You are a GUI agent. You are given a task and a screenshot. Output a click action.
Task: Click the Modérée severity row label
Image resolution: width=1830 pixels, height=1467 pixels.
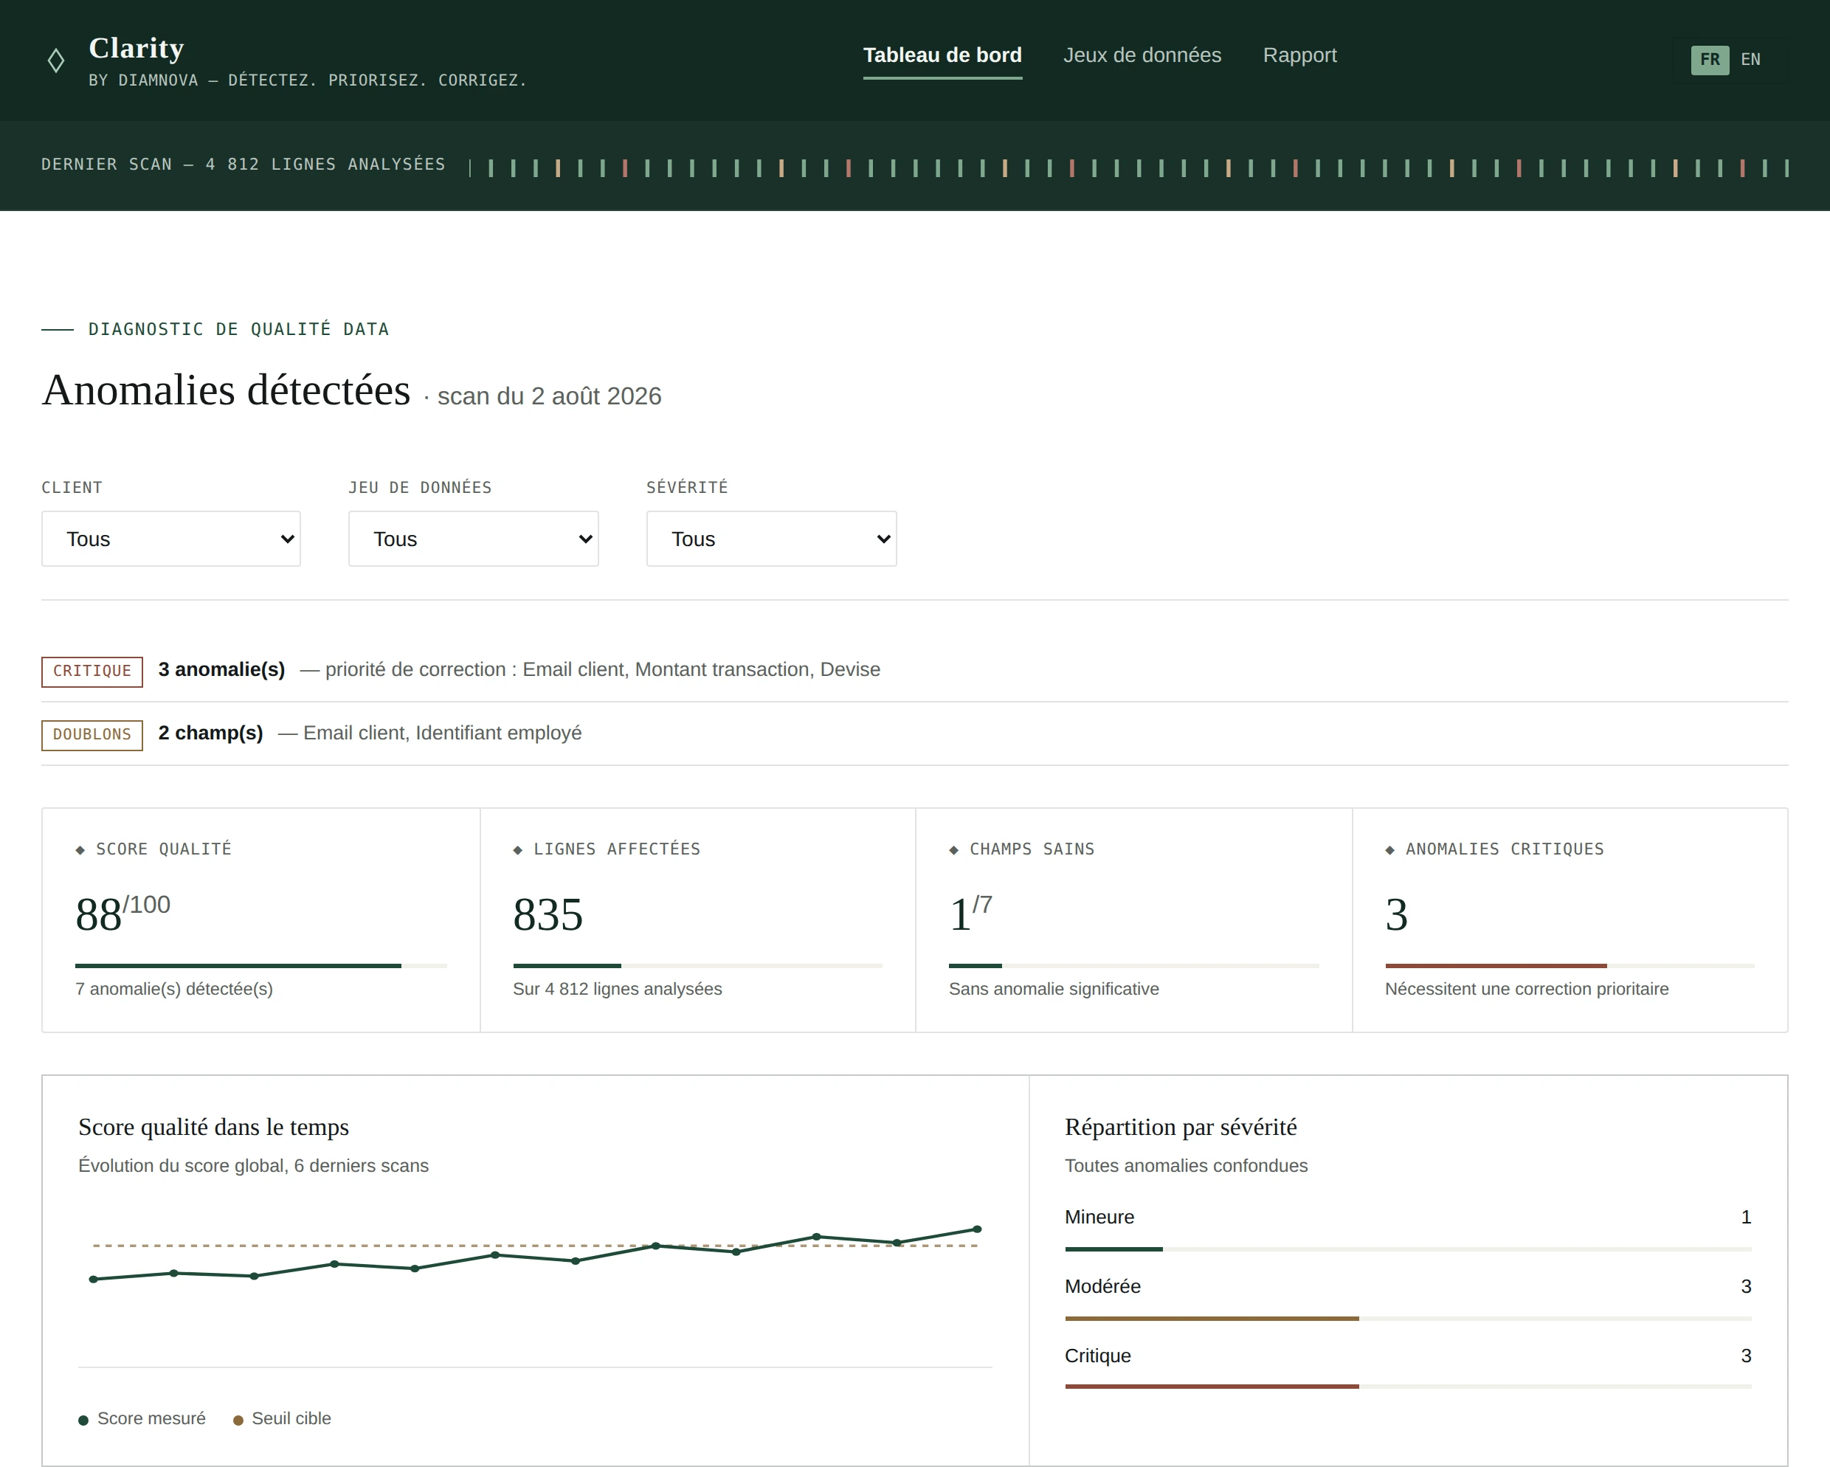pos(1102,1286)
